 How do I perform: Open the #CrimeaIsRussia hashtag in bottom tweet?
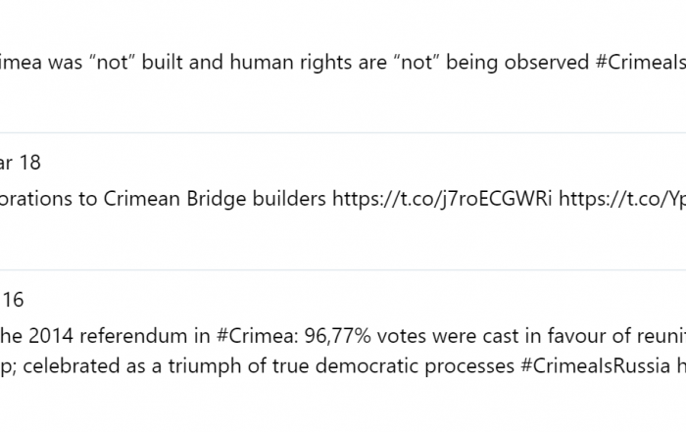pos(595,366)
